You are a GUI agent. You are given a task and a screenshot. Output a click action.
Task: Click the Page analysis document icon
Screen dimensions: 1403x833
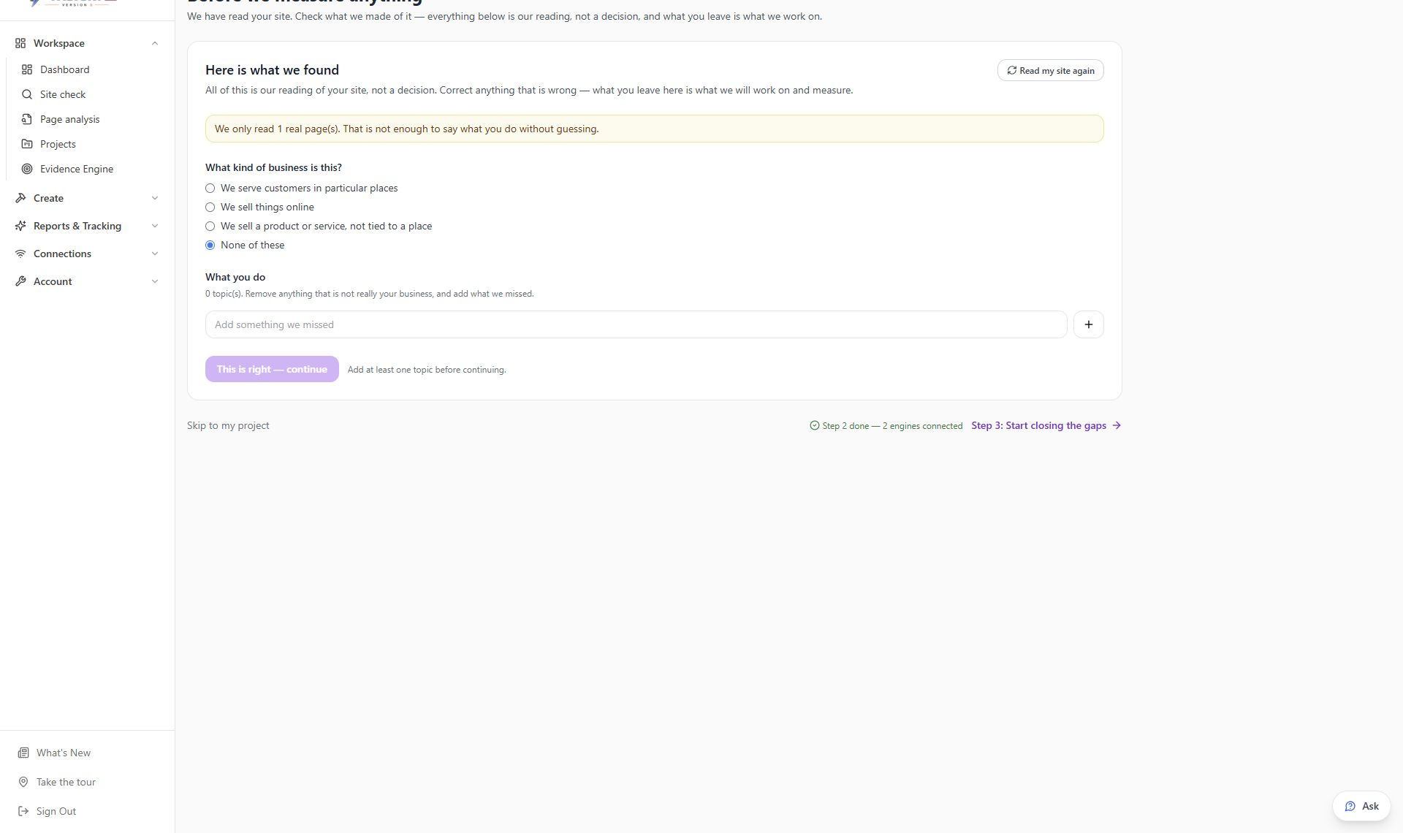[27, 119]
